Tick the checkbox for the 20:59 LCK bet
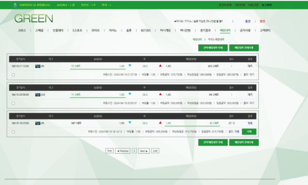Viewport: 308px width, 185px height. [13, 103]
